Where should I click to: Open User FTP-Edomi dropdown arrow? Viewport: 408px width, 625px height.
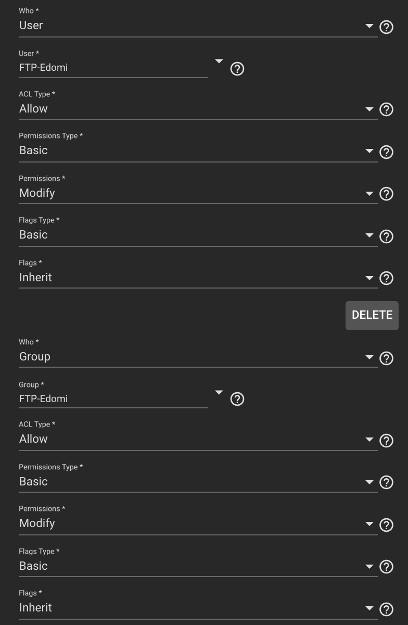pyautogui.click(x=219, y=61)
